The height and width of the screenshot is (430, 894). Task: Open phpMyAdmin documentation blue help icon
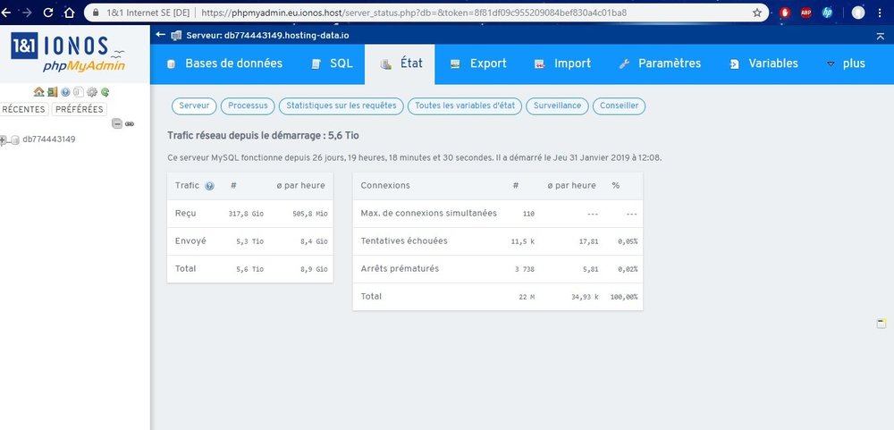click(x=65, y=92)
